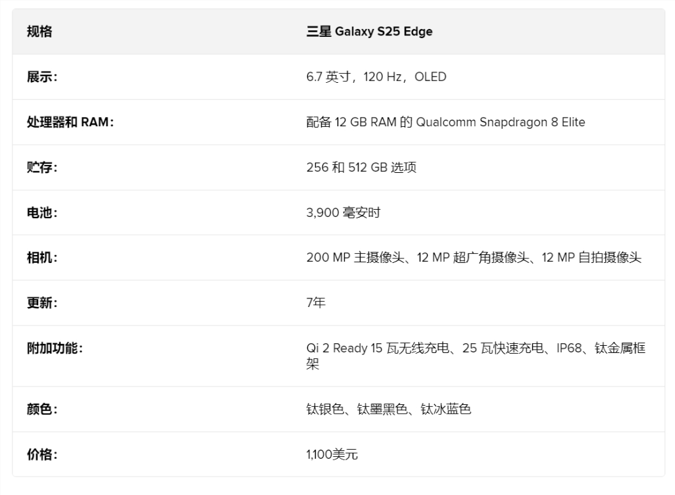
Task: Select the 相机 row label
Action: coord(42,258)
